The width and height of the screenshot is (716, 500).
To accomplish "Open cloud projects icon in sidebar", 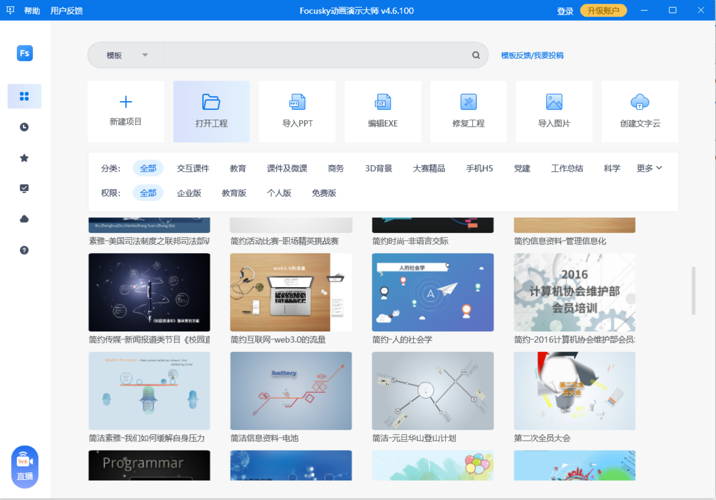I will point(24,219).
